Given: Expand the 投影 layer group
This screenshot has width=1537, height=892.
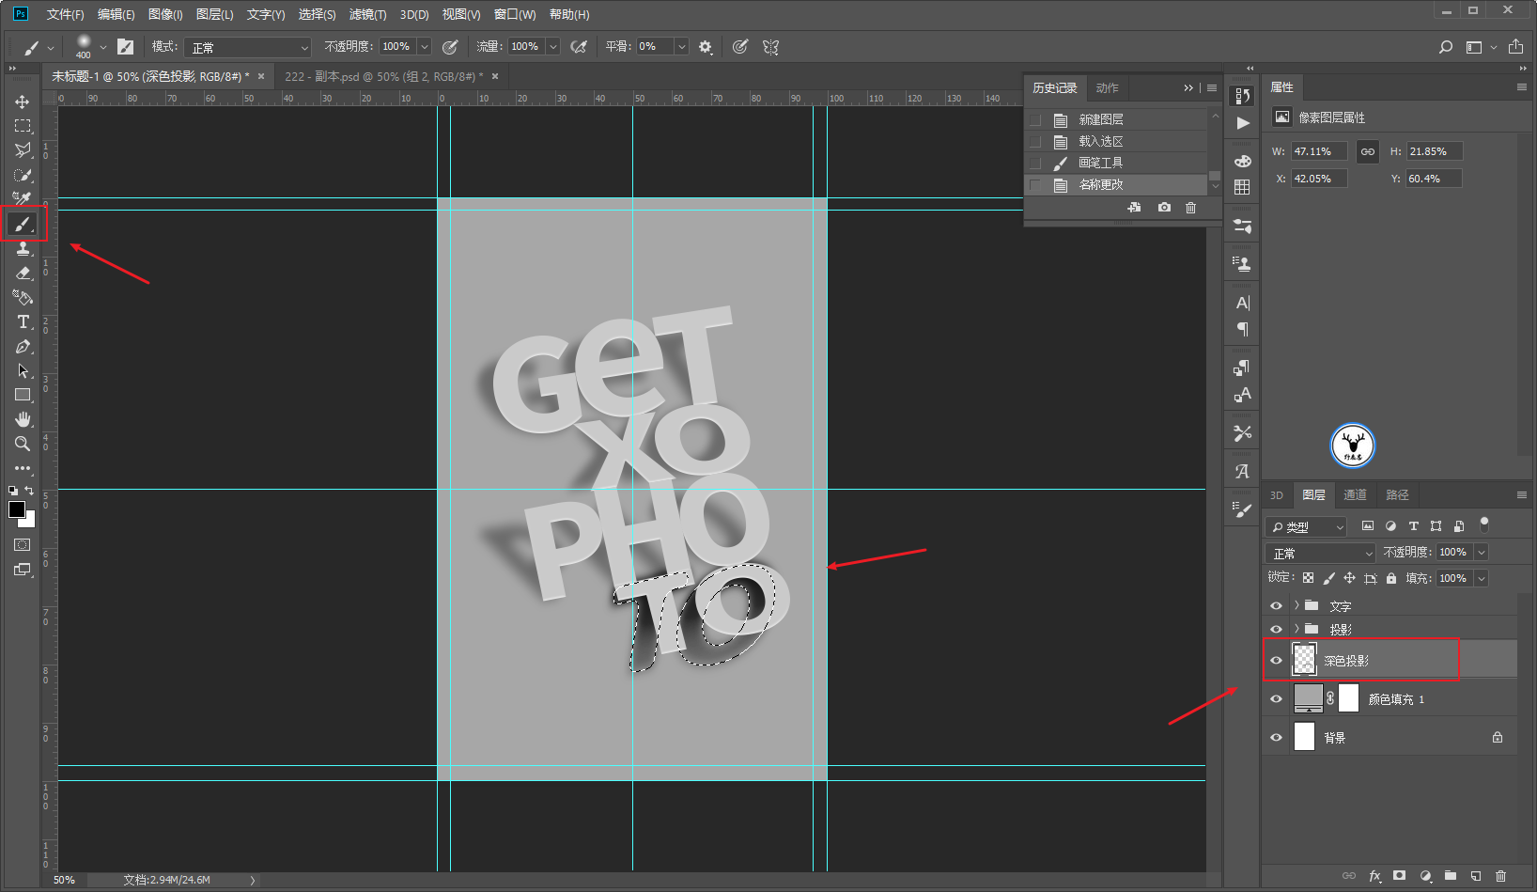Looking at the screenshot, I should click(1296, 629).
